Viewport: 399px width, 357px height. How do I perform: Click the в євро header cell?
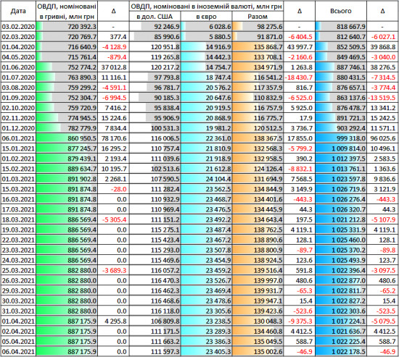pos(206,17)
